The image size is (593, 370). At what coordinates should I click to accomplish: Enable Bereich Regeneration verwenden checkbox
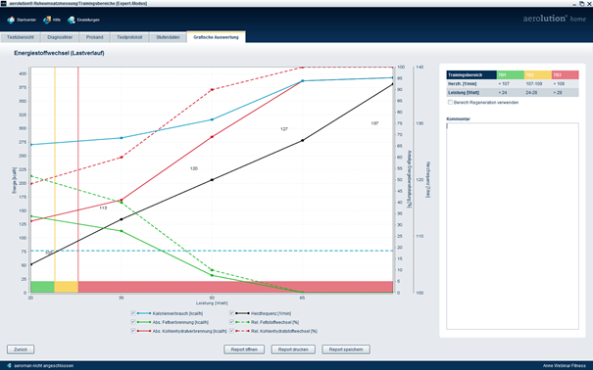coord(450,103)
